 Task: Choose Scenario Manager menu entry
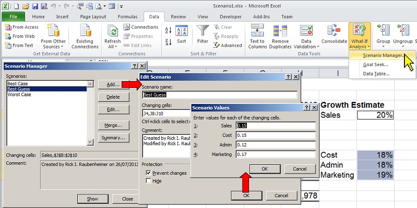(x=382, y=55)
